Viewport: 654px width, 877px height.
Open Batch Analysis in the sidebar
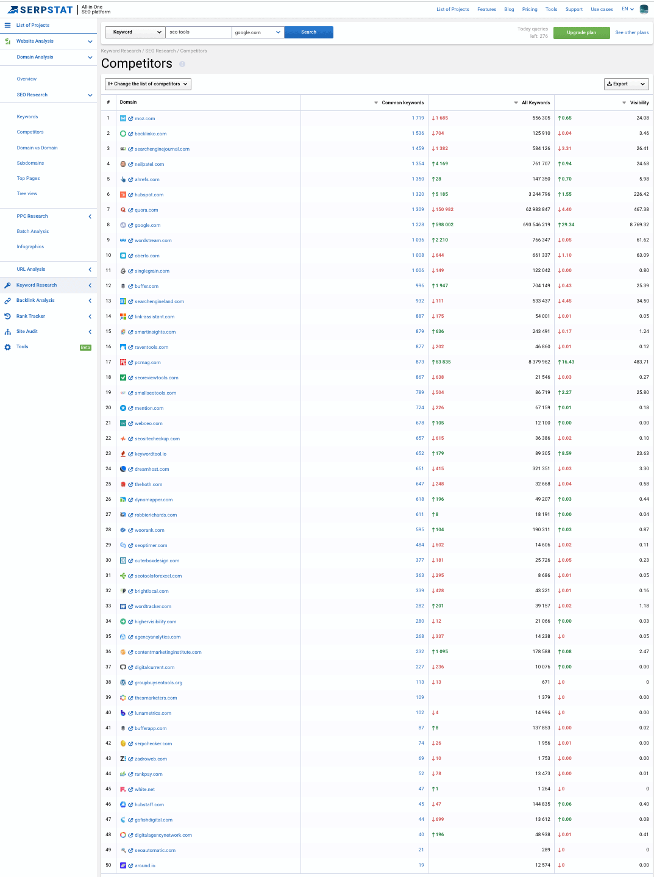click(33, 231)
